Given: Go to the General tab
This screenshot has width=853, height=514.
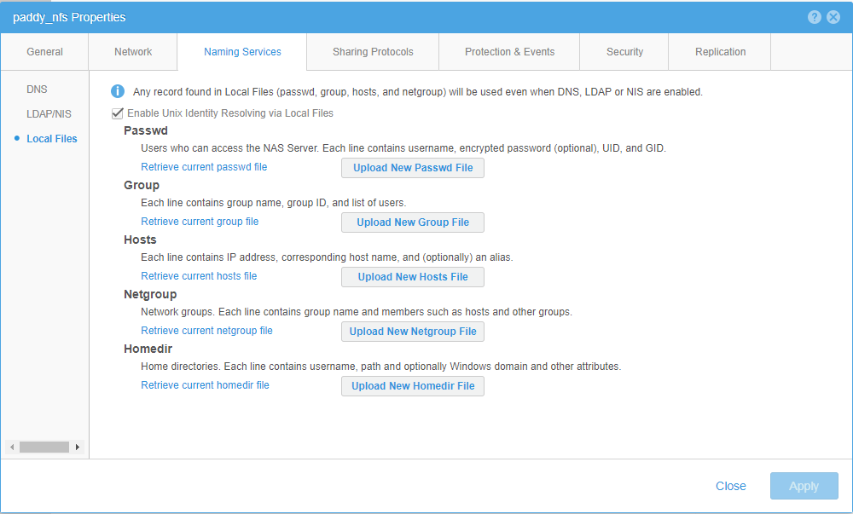Looking at the screenshot, I should 44,51.
